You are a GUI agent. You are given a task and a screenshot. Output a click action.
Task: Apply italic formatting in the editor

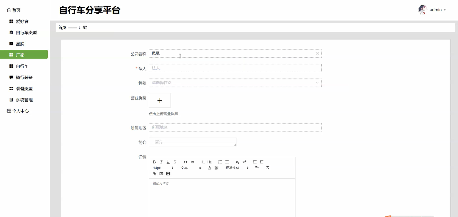[x=161, y=162]
